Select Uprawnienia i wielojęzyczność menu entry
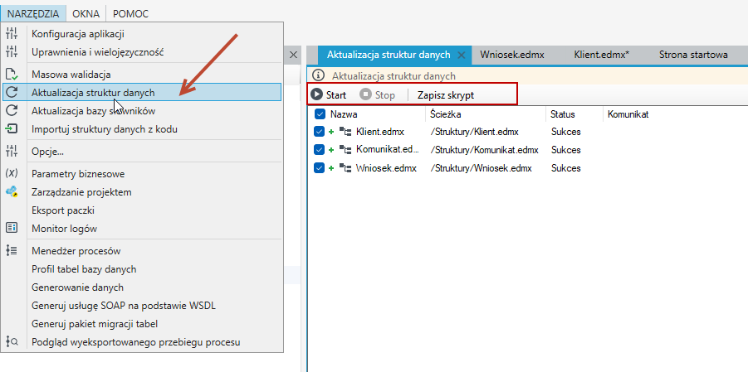Viewport: 748px width, 372px height. pyautogui.click(x=142, y=52)
